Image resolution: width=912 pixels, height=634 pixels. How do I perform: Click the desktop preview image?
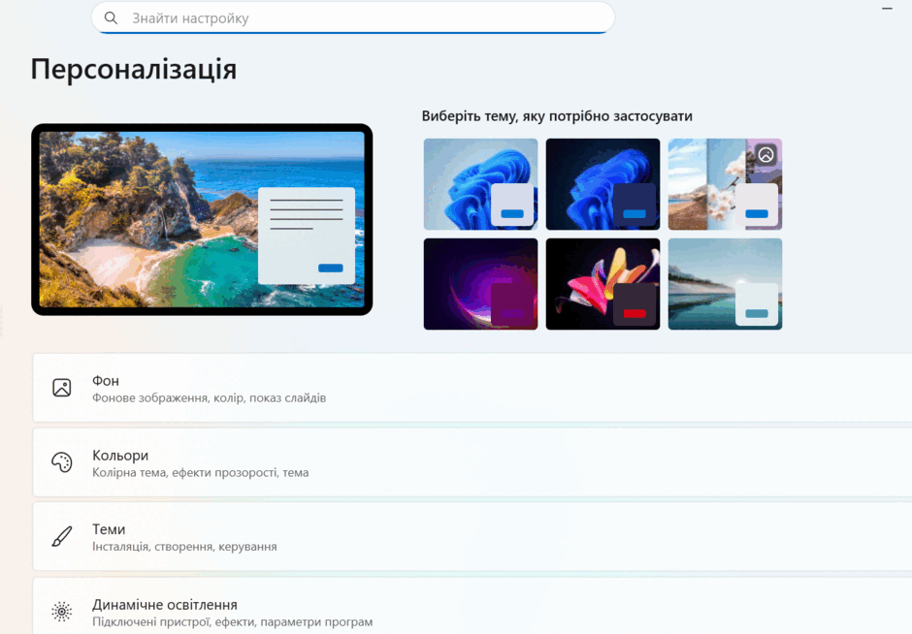pos(202,220)
